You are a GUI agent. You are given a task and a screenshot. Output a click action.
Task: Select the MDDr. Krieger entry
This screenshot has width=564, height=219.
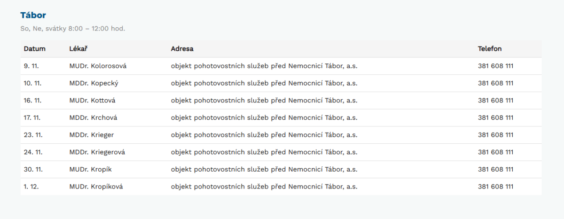pyautogui.click(x=91, y=135)
